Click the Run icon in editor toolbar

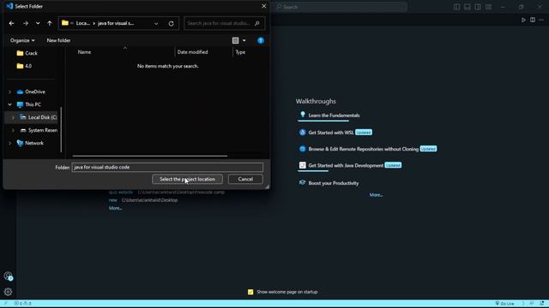pyautogui.click(x=523, y=20)
